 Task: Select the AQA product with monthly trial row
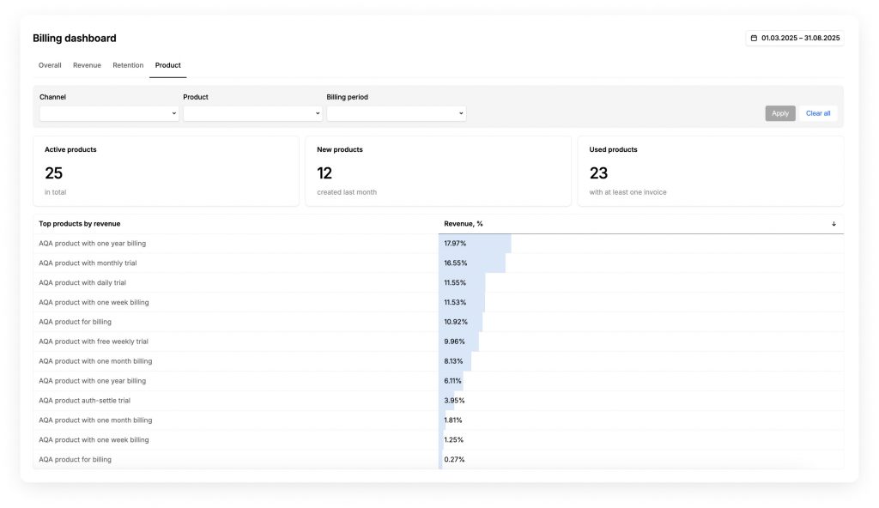88,263
